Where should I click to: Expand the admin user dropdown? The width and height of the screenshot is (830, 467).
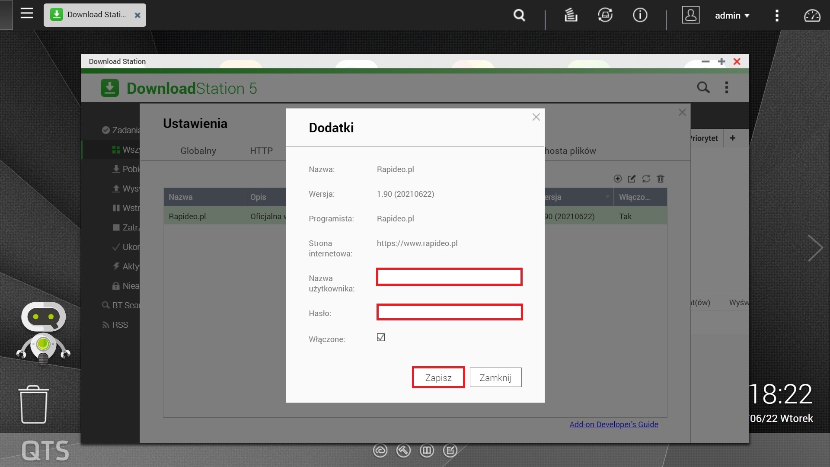732,16
